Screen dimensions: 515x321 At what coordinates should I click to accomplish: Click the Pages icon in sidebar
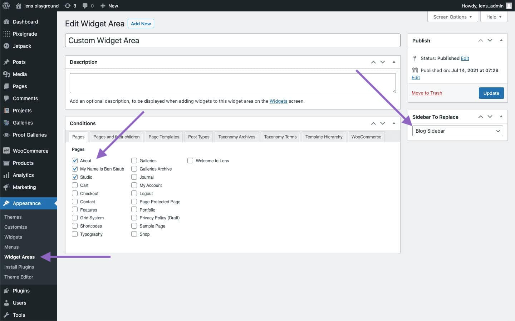coord(6,86)
